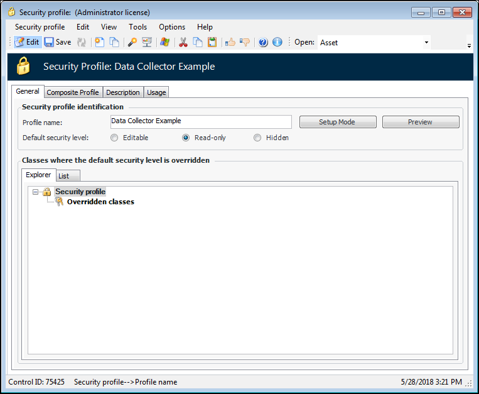This screenshot has width=479, height=394.
Task: Select the Read-only radio button
Action: [x=186, y=138]
